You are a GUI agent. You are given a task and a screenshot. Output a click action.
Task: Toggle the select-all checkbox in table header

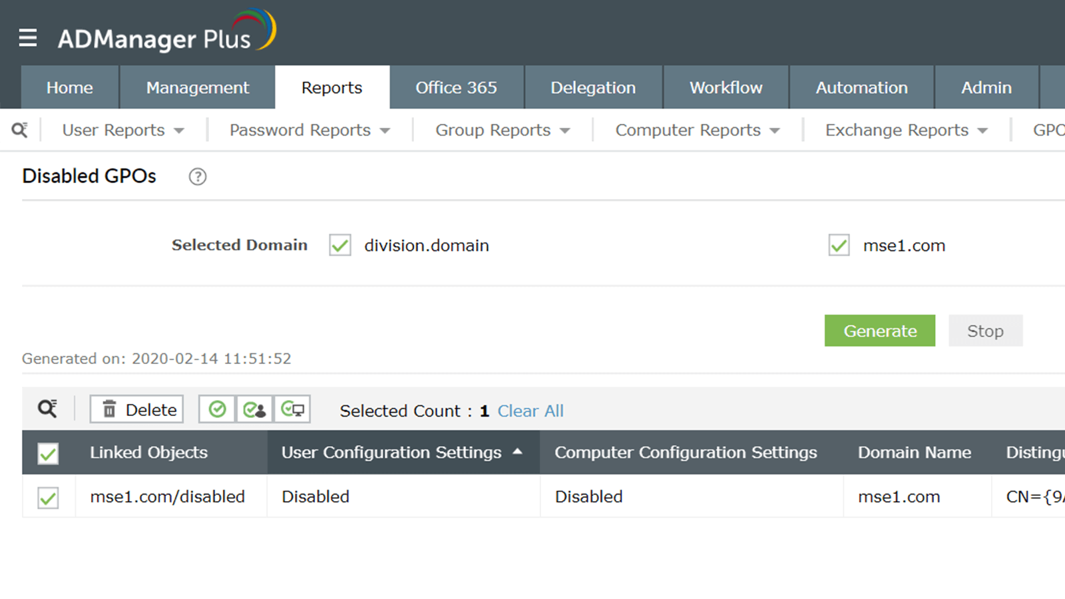click(48, 453)
